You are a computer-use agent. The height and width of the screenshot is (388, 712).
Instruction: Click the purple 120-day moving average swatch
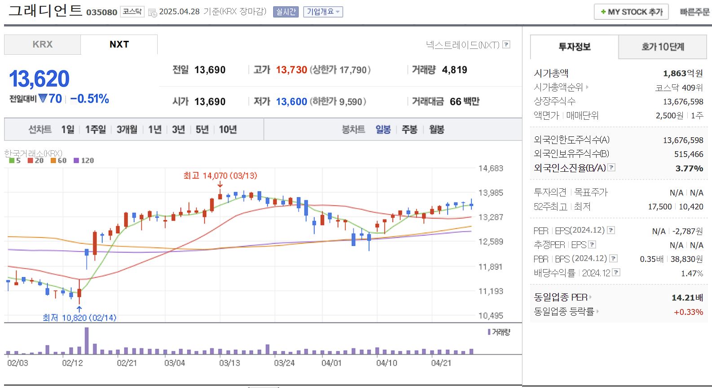(76, 161)
